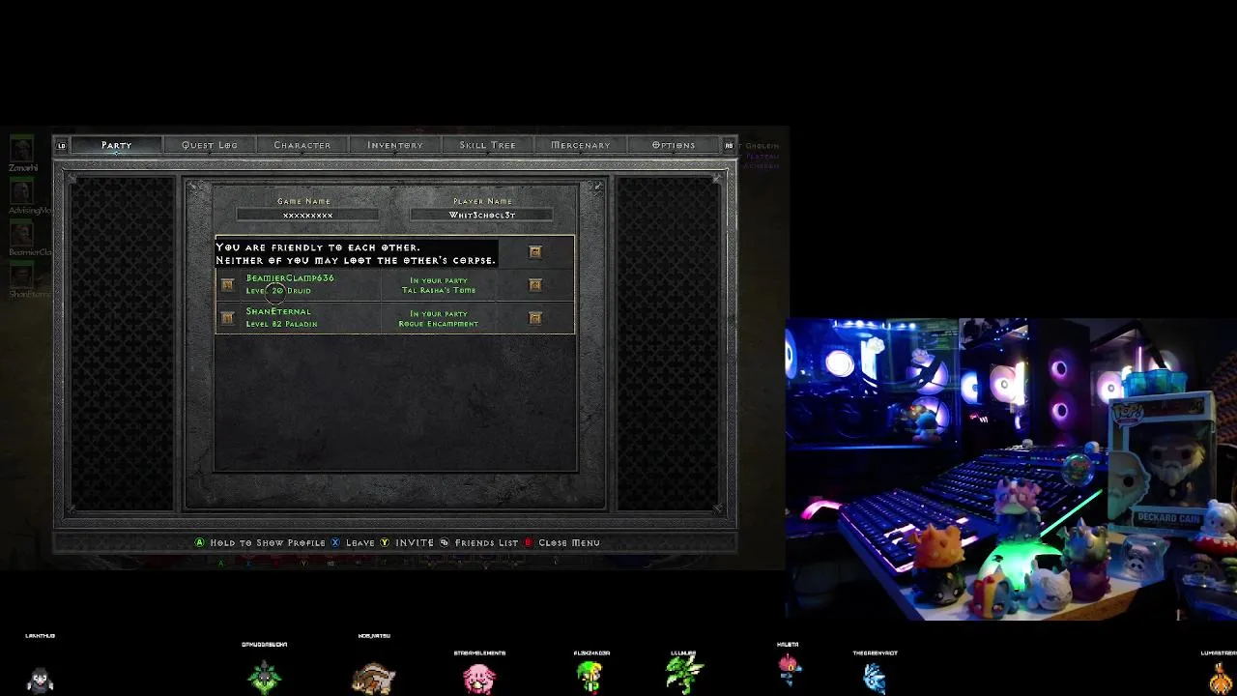Open the Mercenary tab
Screen dimensions: 1237x696
tap(581, 145)
